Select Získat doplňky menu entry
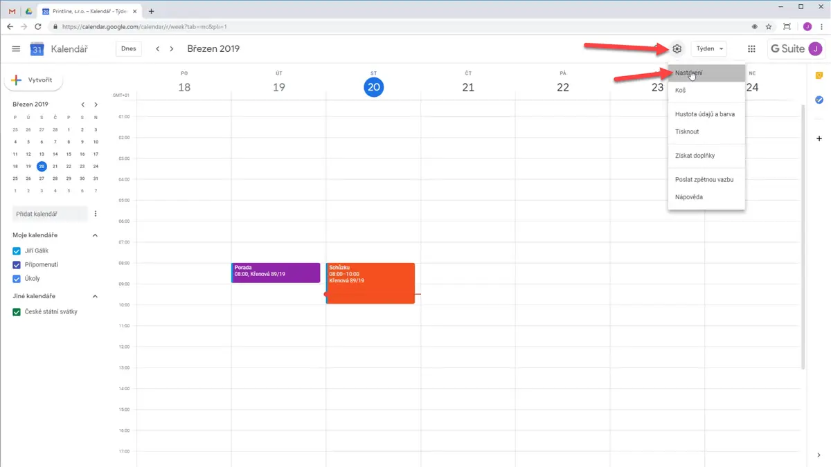 coord(706,156)
